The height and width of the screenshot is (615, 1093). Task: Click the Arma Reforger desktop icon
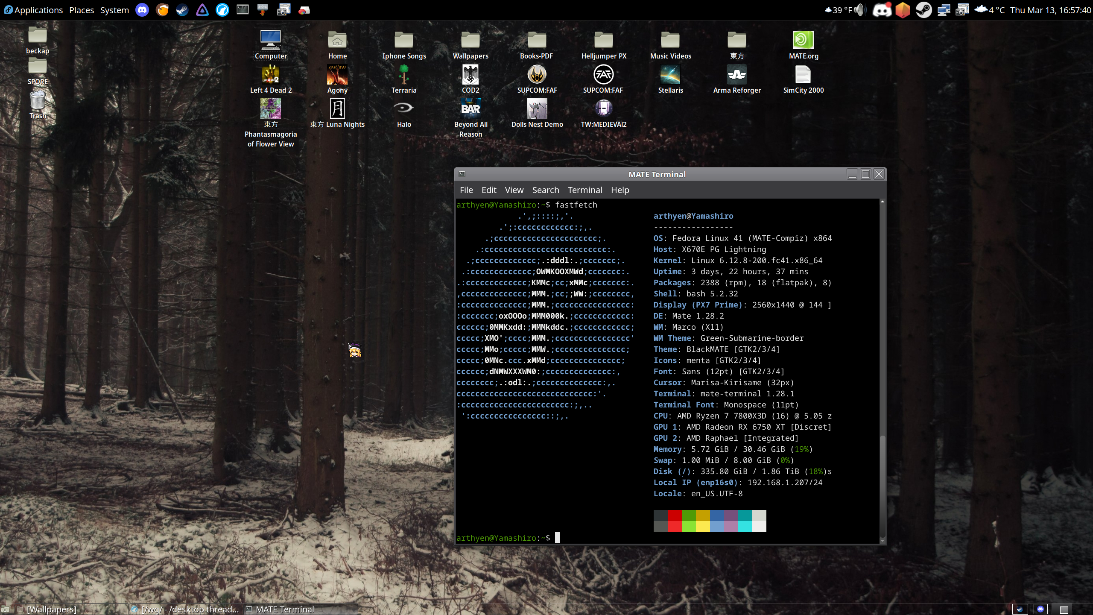[737, 79]
